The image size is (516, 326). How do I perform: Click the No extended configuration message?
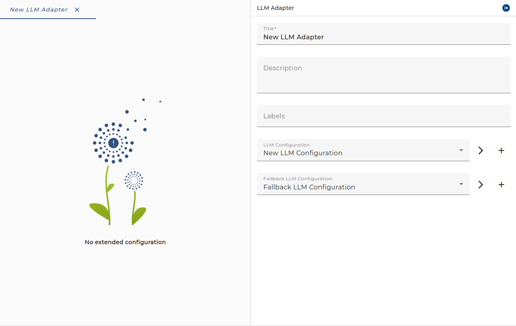pos(125,242)
